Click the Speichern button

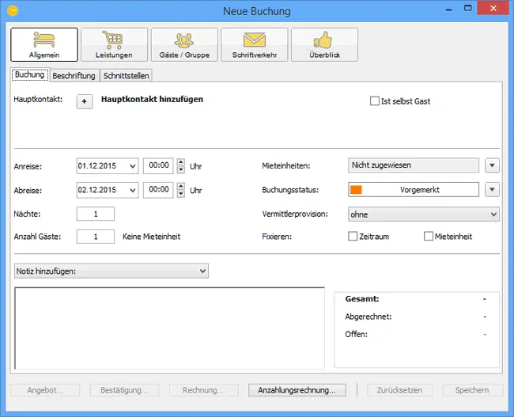click(472, 390)
